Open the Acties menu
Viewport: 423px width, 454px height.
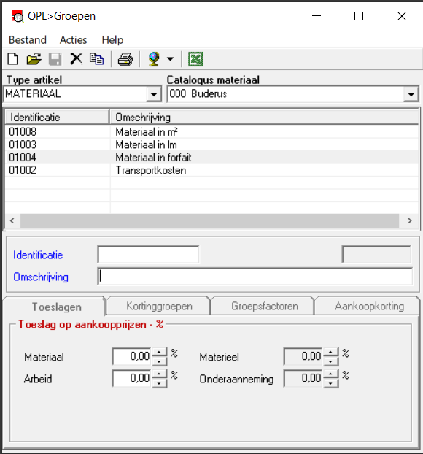pos(73,39)
